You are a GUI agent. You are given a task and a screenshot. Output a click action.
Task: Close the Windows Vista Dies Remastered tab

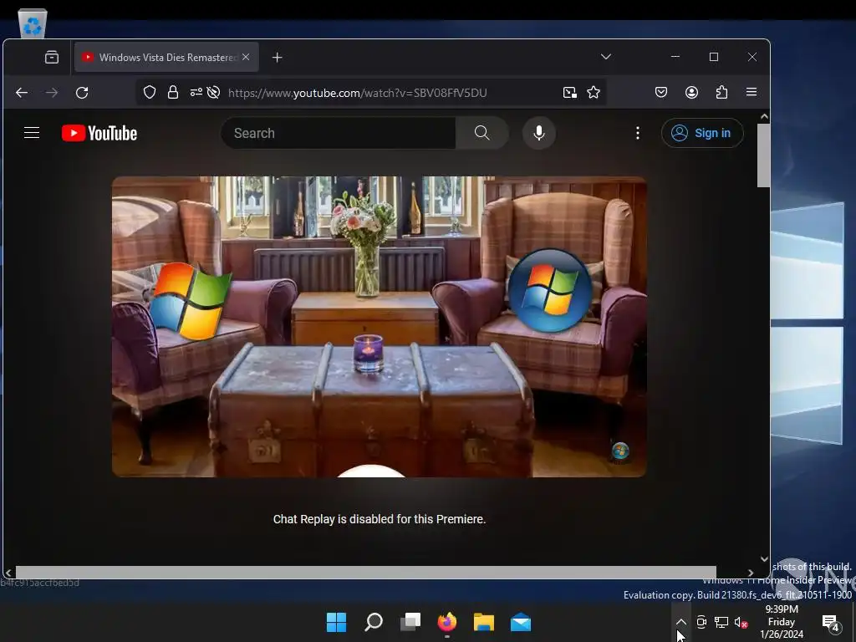pos(246,57)
